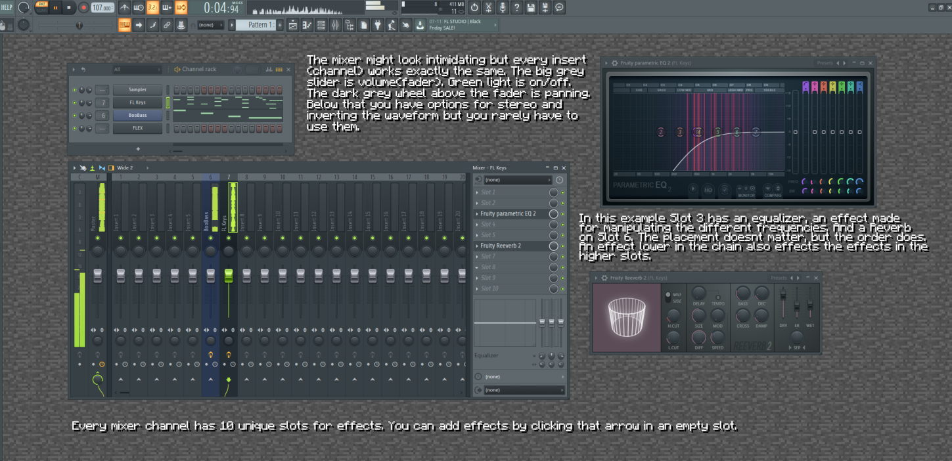Disable the Fruity parametric EQ 2 slot green light
This screenshot has height=461, width=952.
pos(563,214)
